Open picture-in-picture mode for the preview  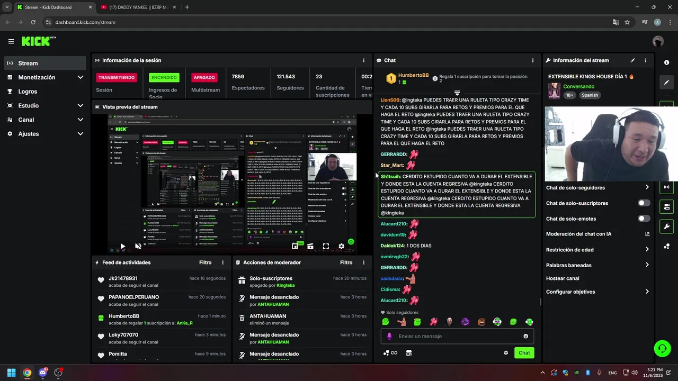[x=295, y=246]
